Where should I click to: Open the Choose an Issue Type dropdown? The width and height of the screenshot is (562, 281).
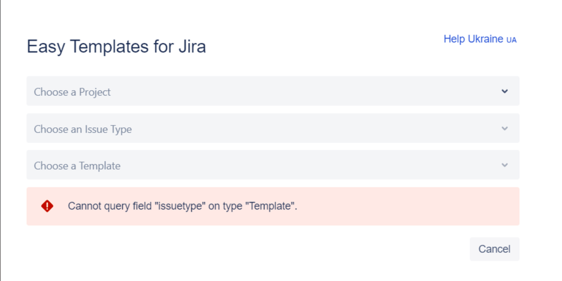point(273,128)
